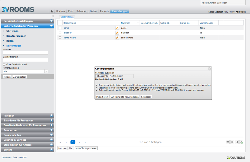Click the refresh icon below the table

tap(237, 142)
